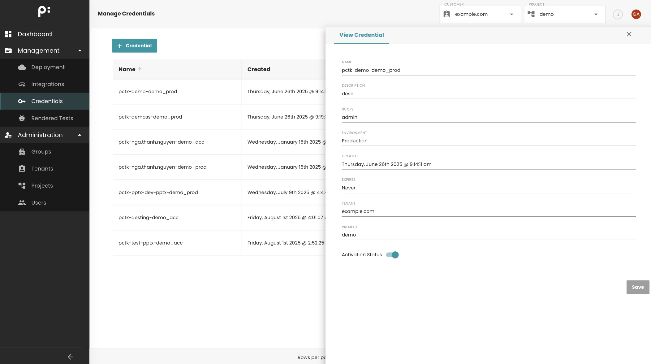Click the Dashboard grid icon
This screenshot has height=364, width=651.
point(8,34)
